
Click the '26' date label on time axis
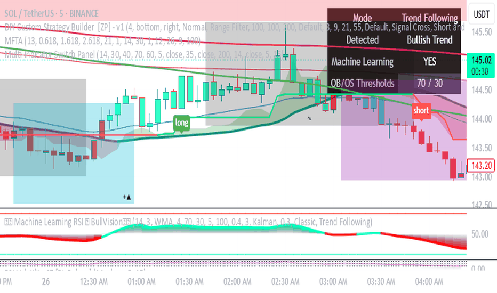46,282
